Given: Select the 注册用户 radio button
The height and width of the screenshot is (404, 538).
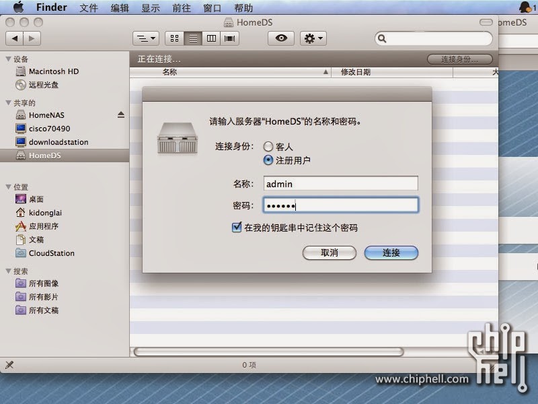Looking at the screenshot, I should [268, 160].
